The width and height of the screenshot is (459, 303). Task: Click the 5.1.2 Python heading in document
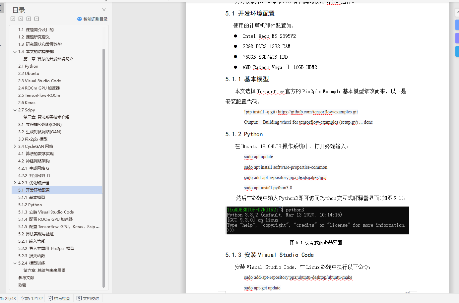pos(244,134)
